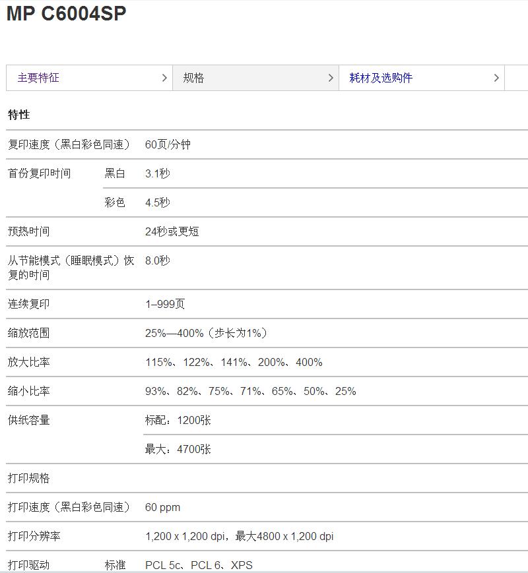Screen dimensions: 528x573
Task: Switch to the 耗材及选购件 tab
Action: [422, 78]
